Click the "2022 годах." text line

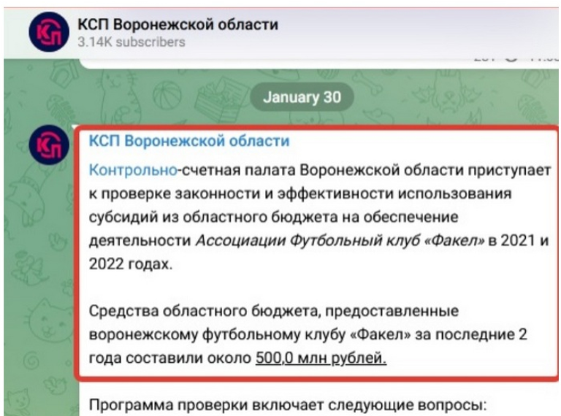point(131,263)
